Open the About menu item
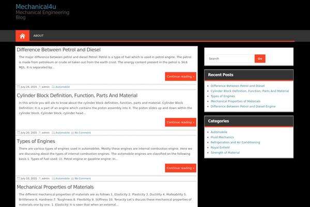 coord(38,36)
